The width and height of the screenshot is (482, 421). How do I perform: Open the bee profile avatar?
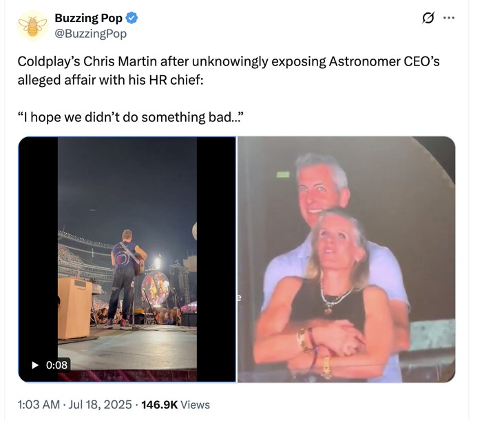click(x=32, y=26)
